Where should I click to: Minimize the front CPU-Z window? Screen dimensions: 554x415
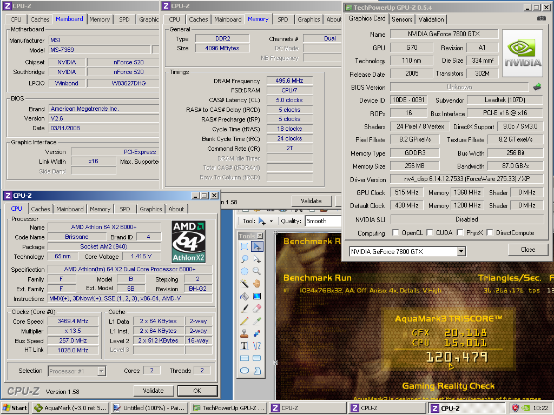click(x=196, y=196)
